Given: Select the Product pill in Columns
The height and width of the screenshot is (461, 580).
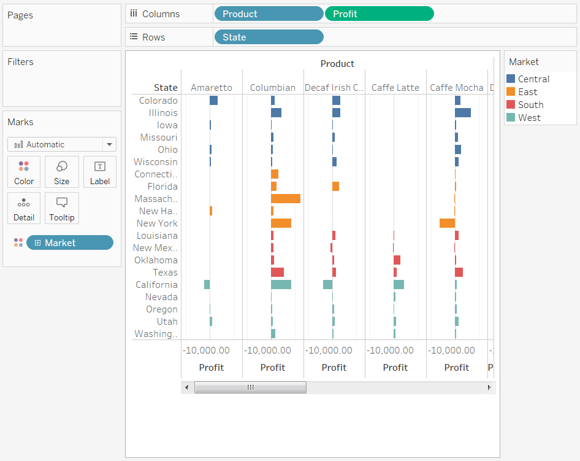Looking at the screenshot, I should tap(269, 14).
